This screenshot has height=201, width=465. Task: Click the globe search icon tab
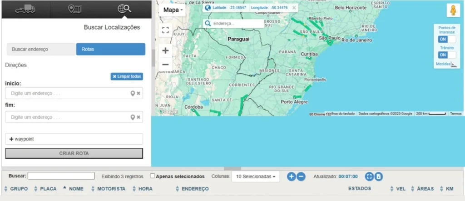[124, 9]
